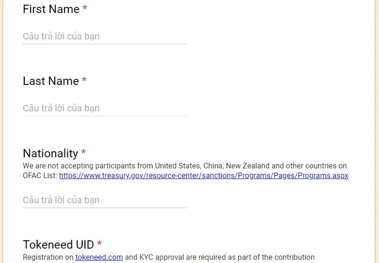Click the 'Registration on' description text

48,257
